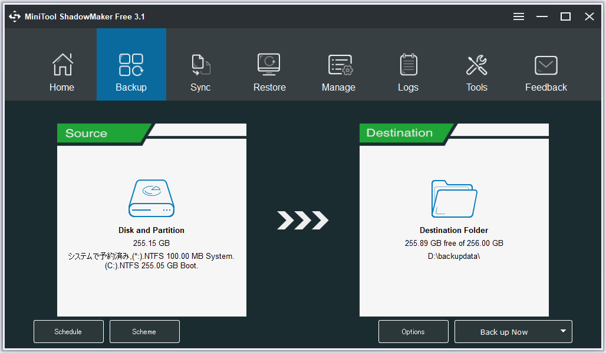Image resolution: width=606 pixels, height=353 pixels.
Task: Click "255.89 GB free of 256.00 GB" text
Action: 454,243
